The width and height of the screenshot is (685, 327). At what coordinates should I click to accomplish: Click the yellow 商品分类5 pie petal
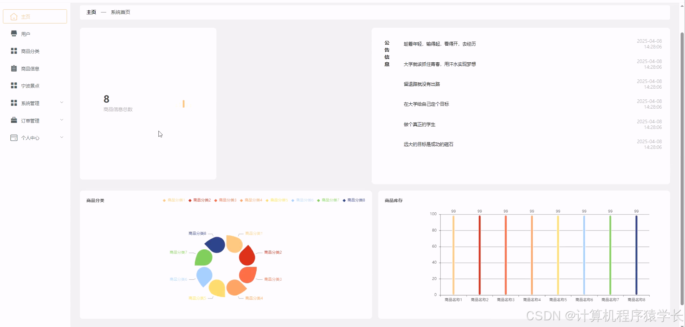coord(218,288)
